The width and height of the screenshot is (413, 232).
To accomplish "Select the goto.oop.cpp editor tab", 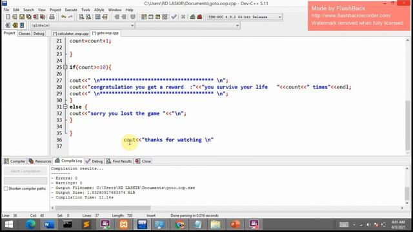I will coord(105,33).
